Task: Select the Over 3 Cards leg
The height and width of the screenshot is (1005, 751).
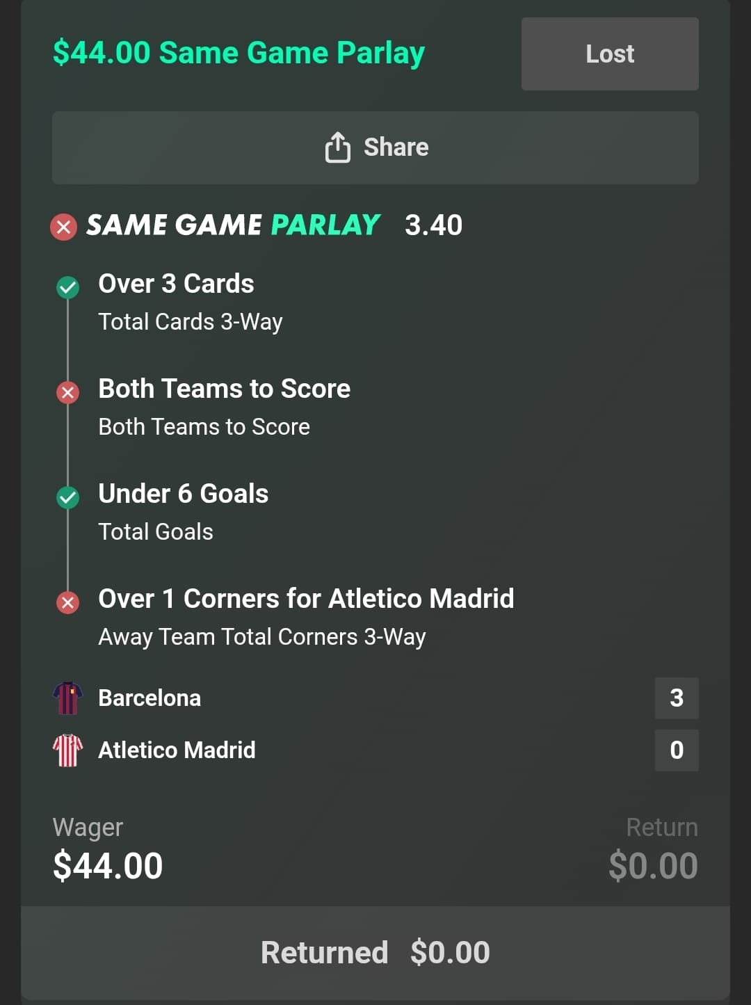Action: coord(176,284)
